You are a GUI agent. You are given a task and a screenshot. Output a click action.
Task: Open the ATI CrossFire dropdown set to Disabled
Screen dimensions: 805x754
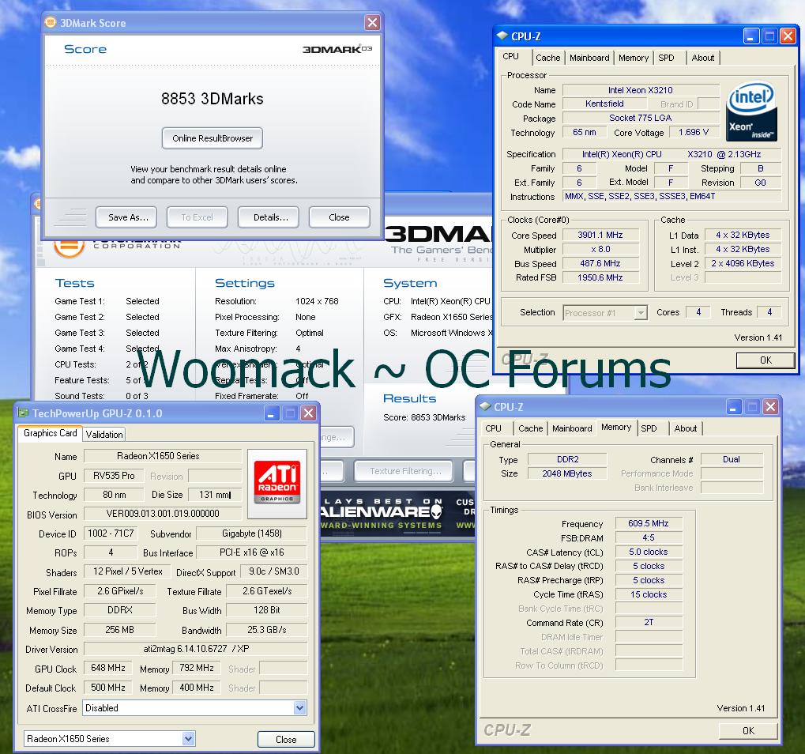195,708
